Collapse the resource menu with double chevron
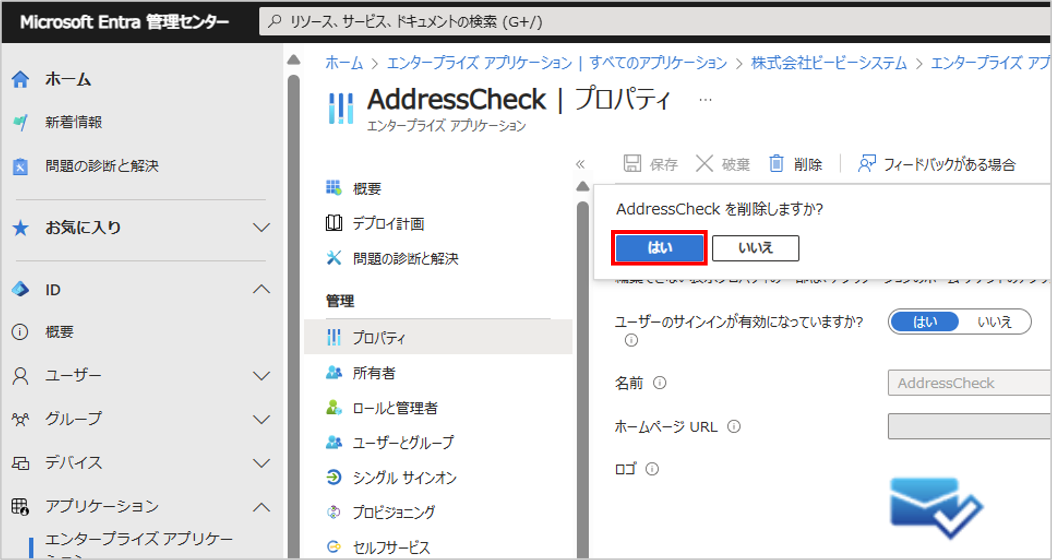This screenshot has height=560, width=1052. coord(580,164)
